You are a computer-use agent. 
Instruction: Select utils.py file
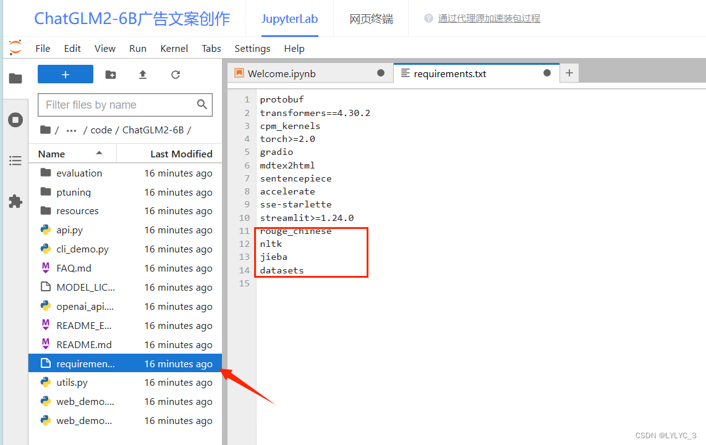(x=125, y=383)
